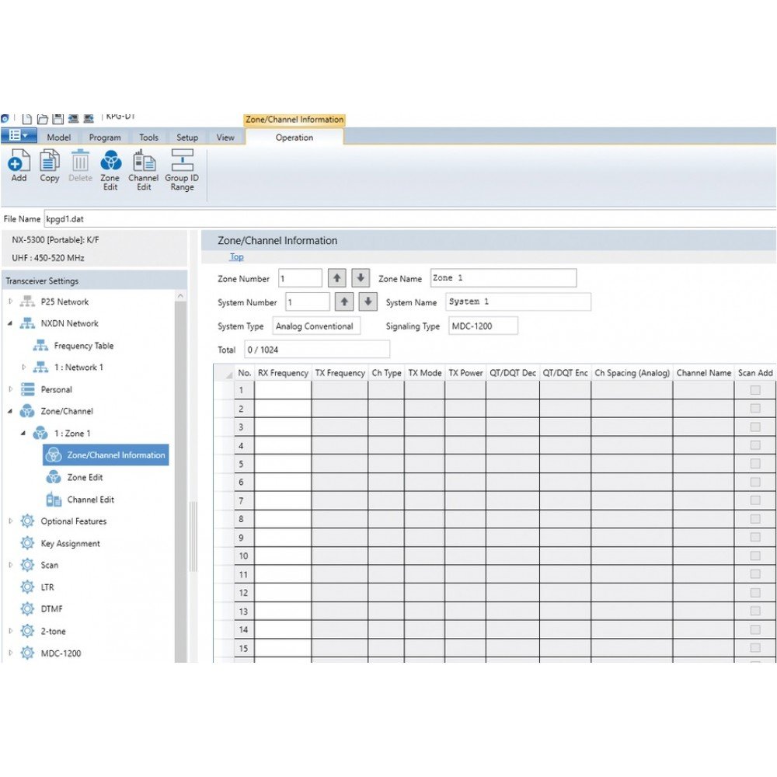Viewport: 777px width, 777px height.
Task: Expand the P25 Network tree node
Action: 11,301
